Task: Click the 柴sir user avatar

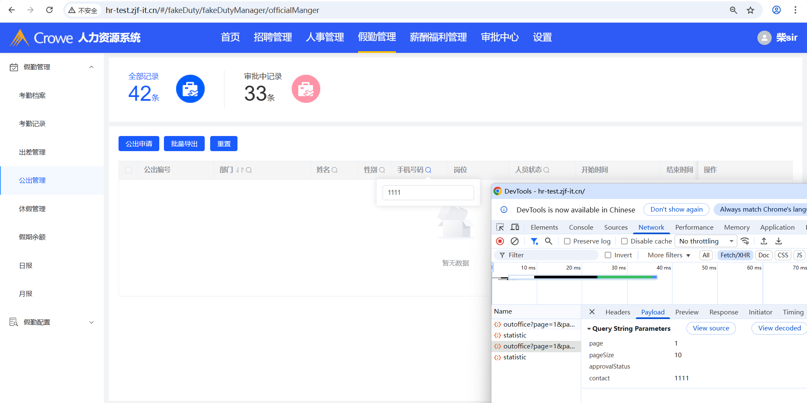Action: click(765, 38)
